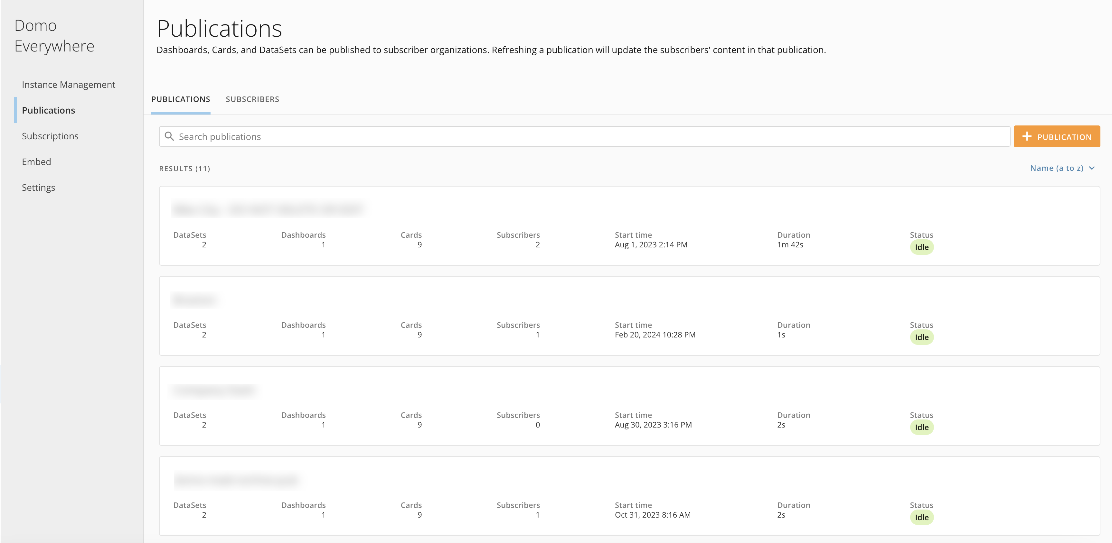Click the RESULTS (11) label
Image resolution: width=1112 pixels, height=543 pixels.
tap(185, 169)
